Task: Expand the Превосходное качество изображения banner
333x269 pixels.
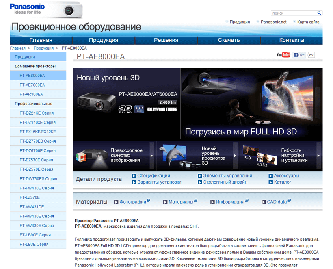Action: pyautogui.click(x=114, y=155)
